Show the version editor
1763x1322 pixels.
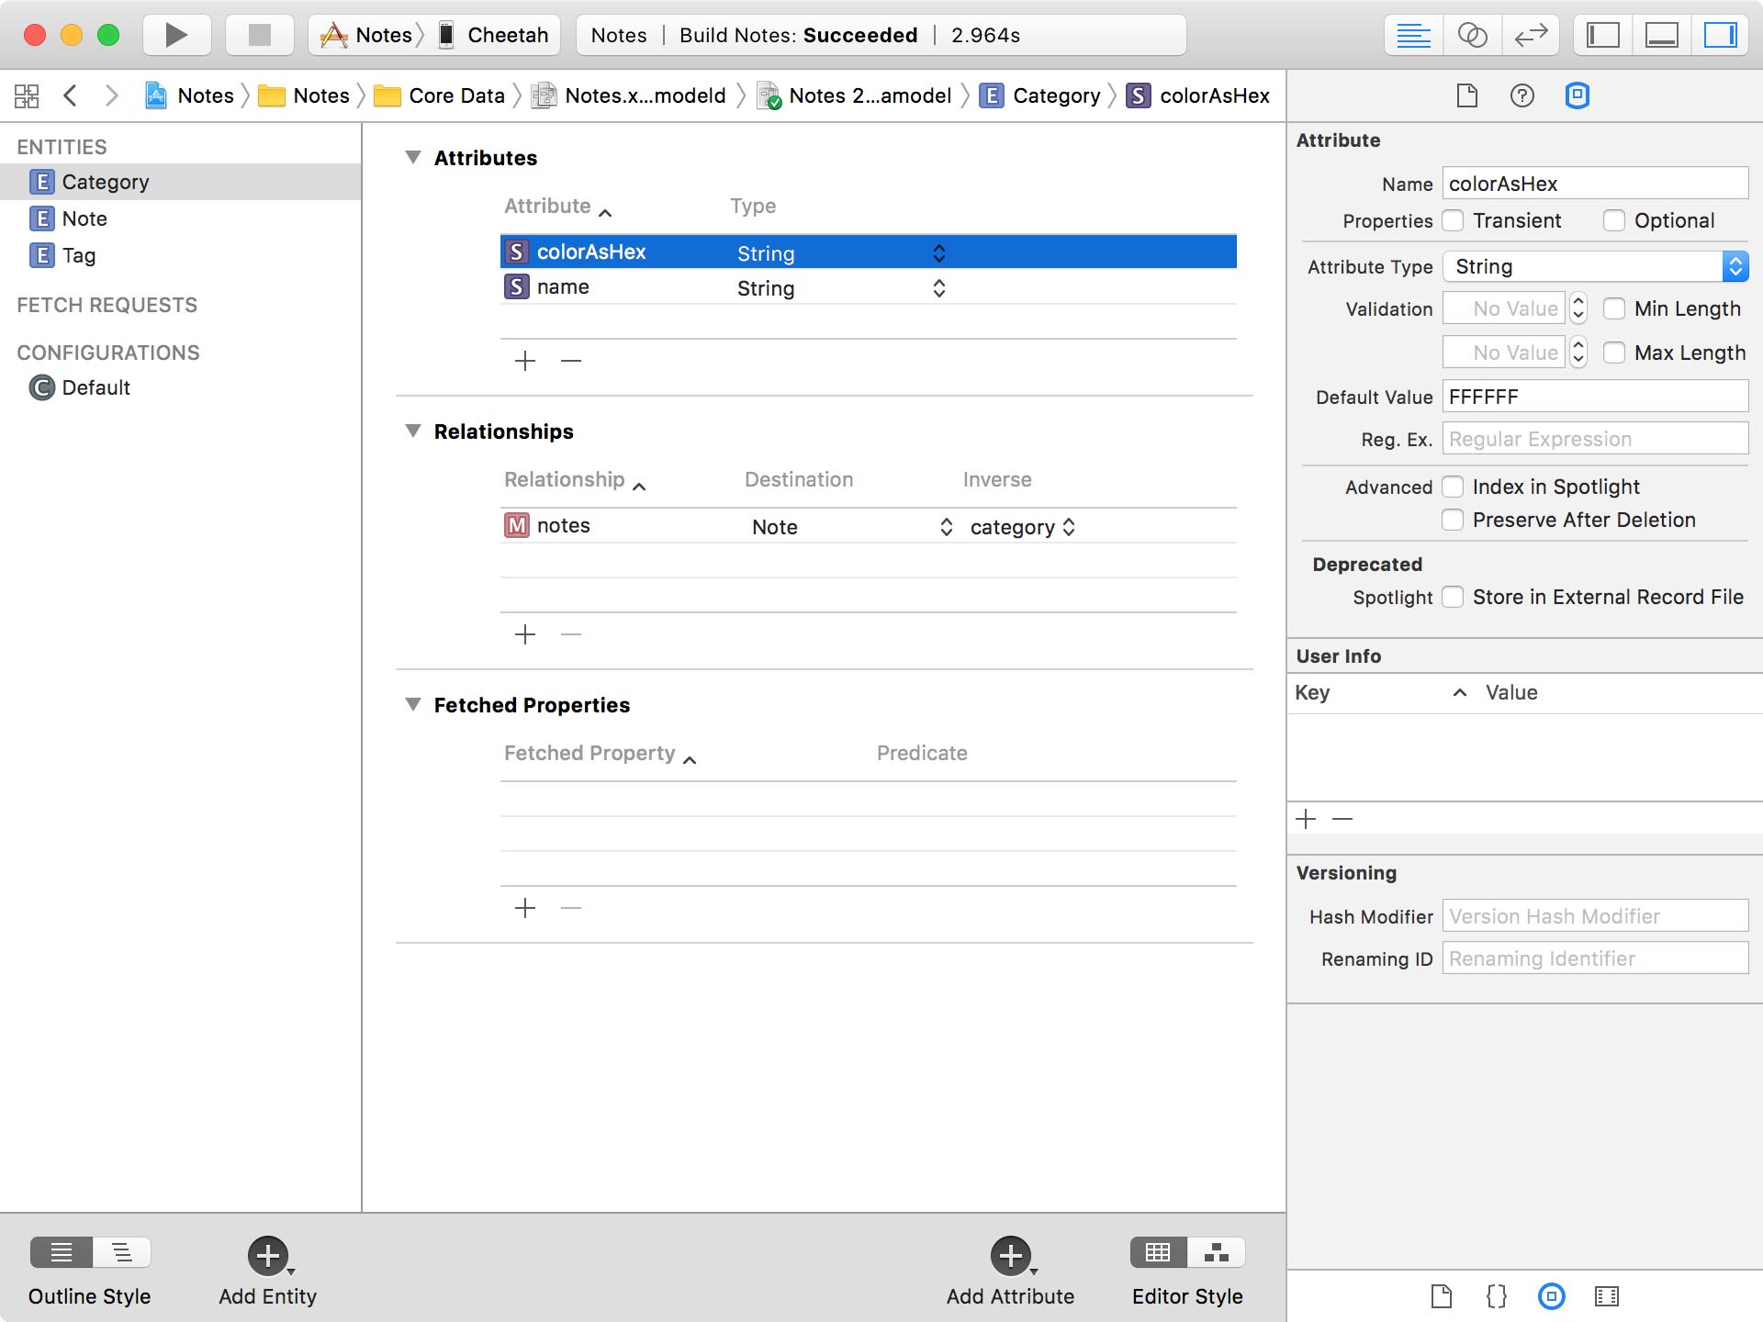tap(1530, 35)
